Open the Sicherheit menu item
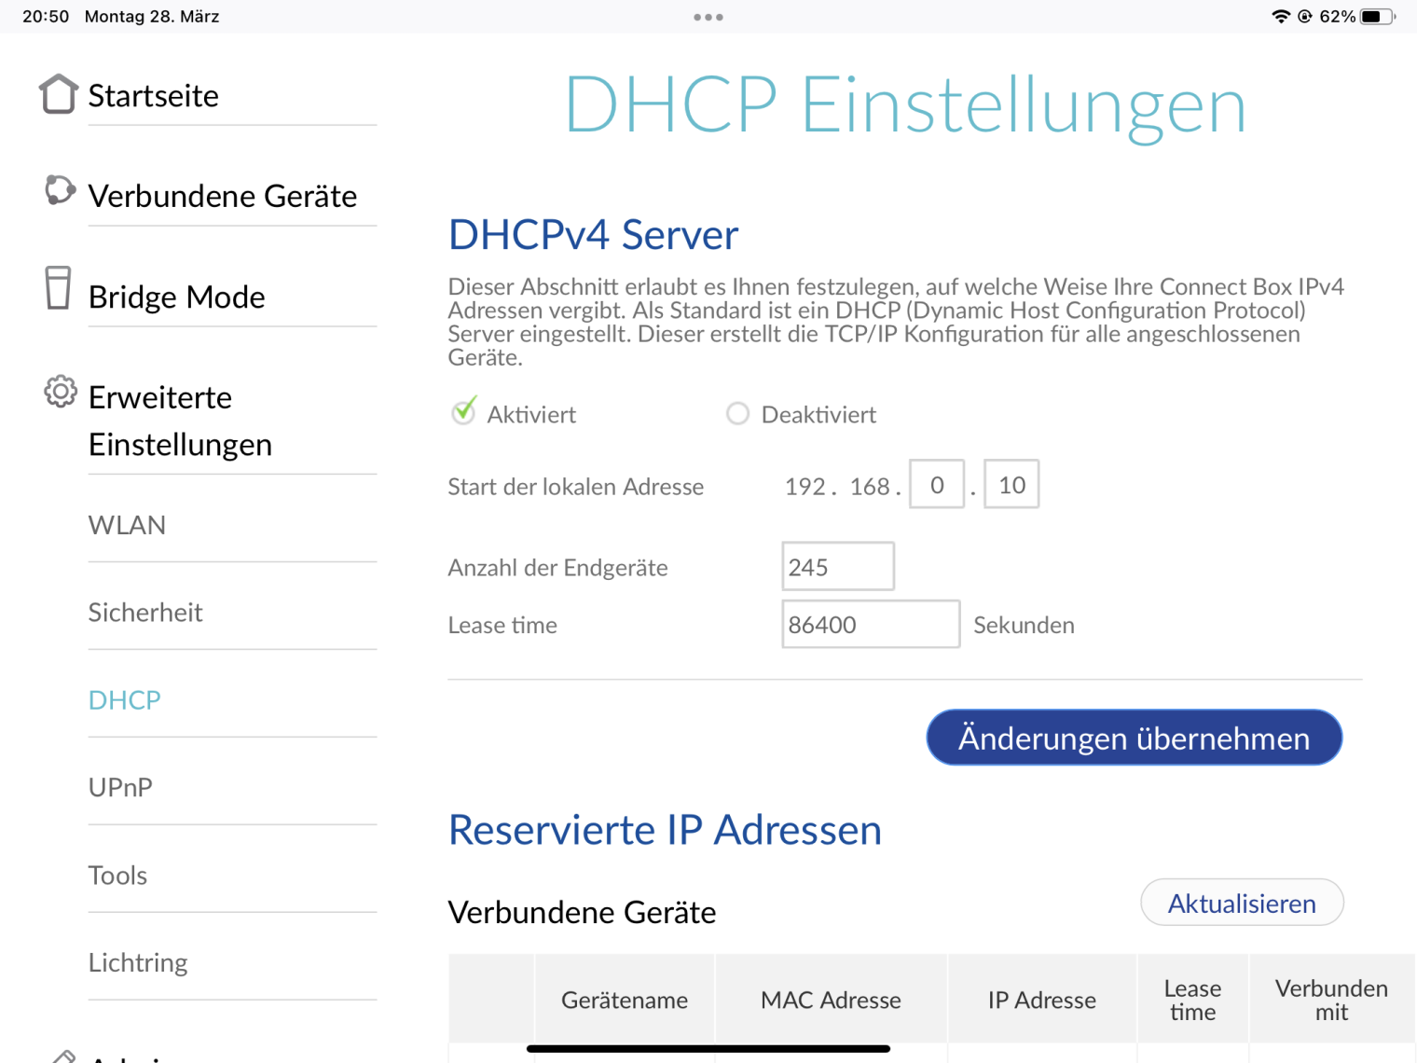 (x=145, y=613)
